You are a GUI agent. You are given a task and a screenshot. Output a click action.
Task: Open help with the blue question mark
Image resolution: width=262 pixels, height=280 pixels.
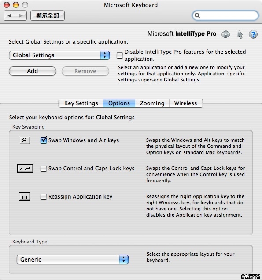[x=253, y=34]
